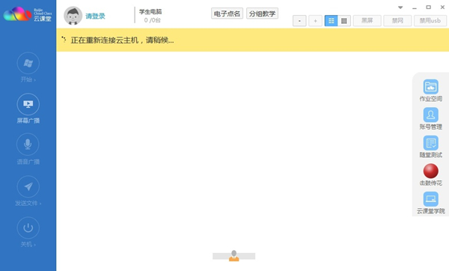449x271 pixels.
Task: Open 电子点名 electronic roll call
Action: 227,13
